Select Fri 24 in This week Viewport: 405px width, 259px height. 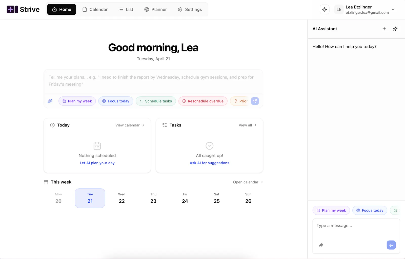[185, 198]
